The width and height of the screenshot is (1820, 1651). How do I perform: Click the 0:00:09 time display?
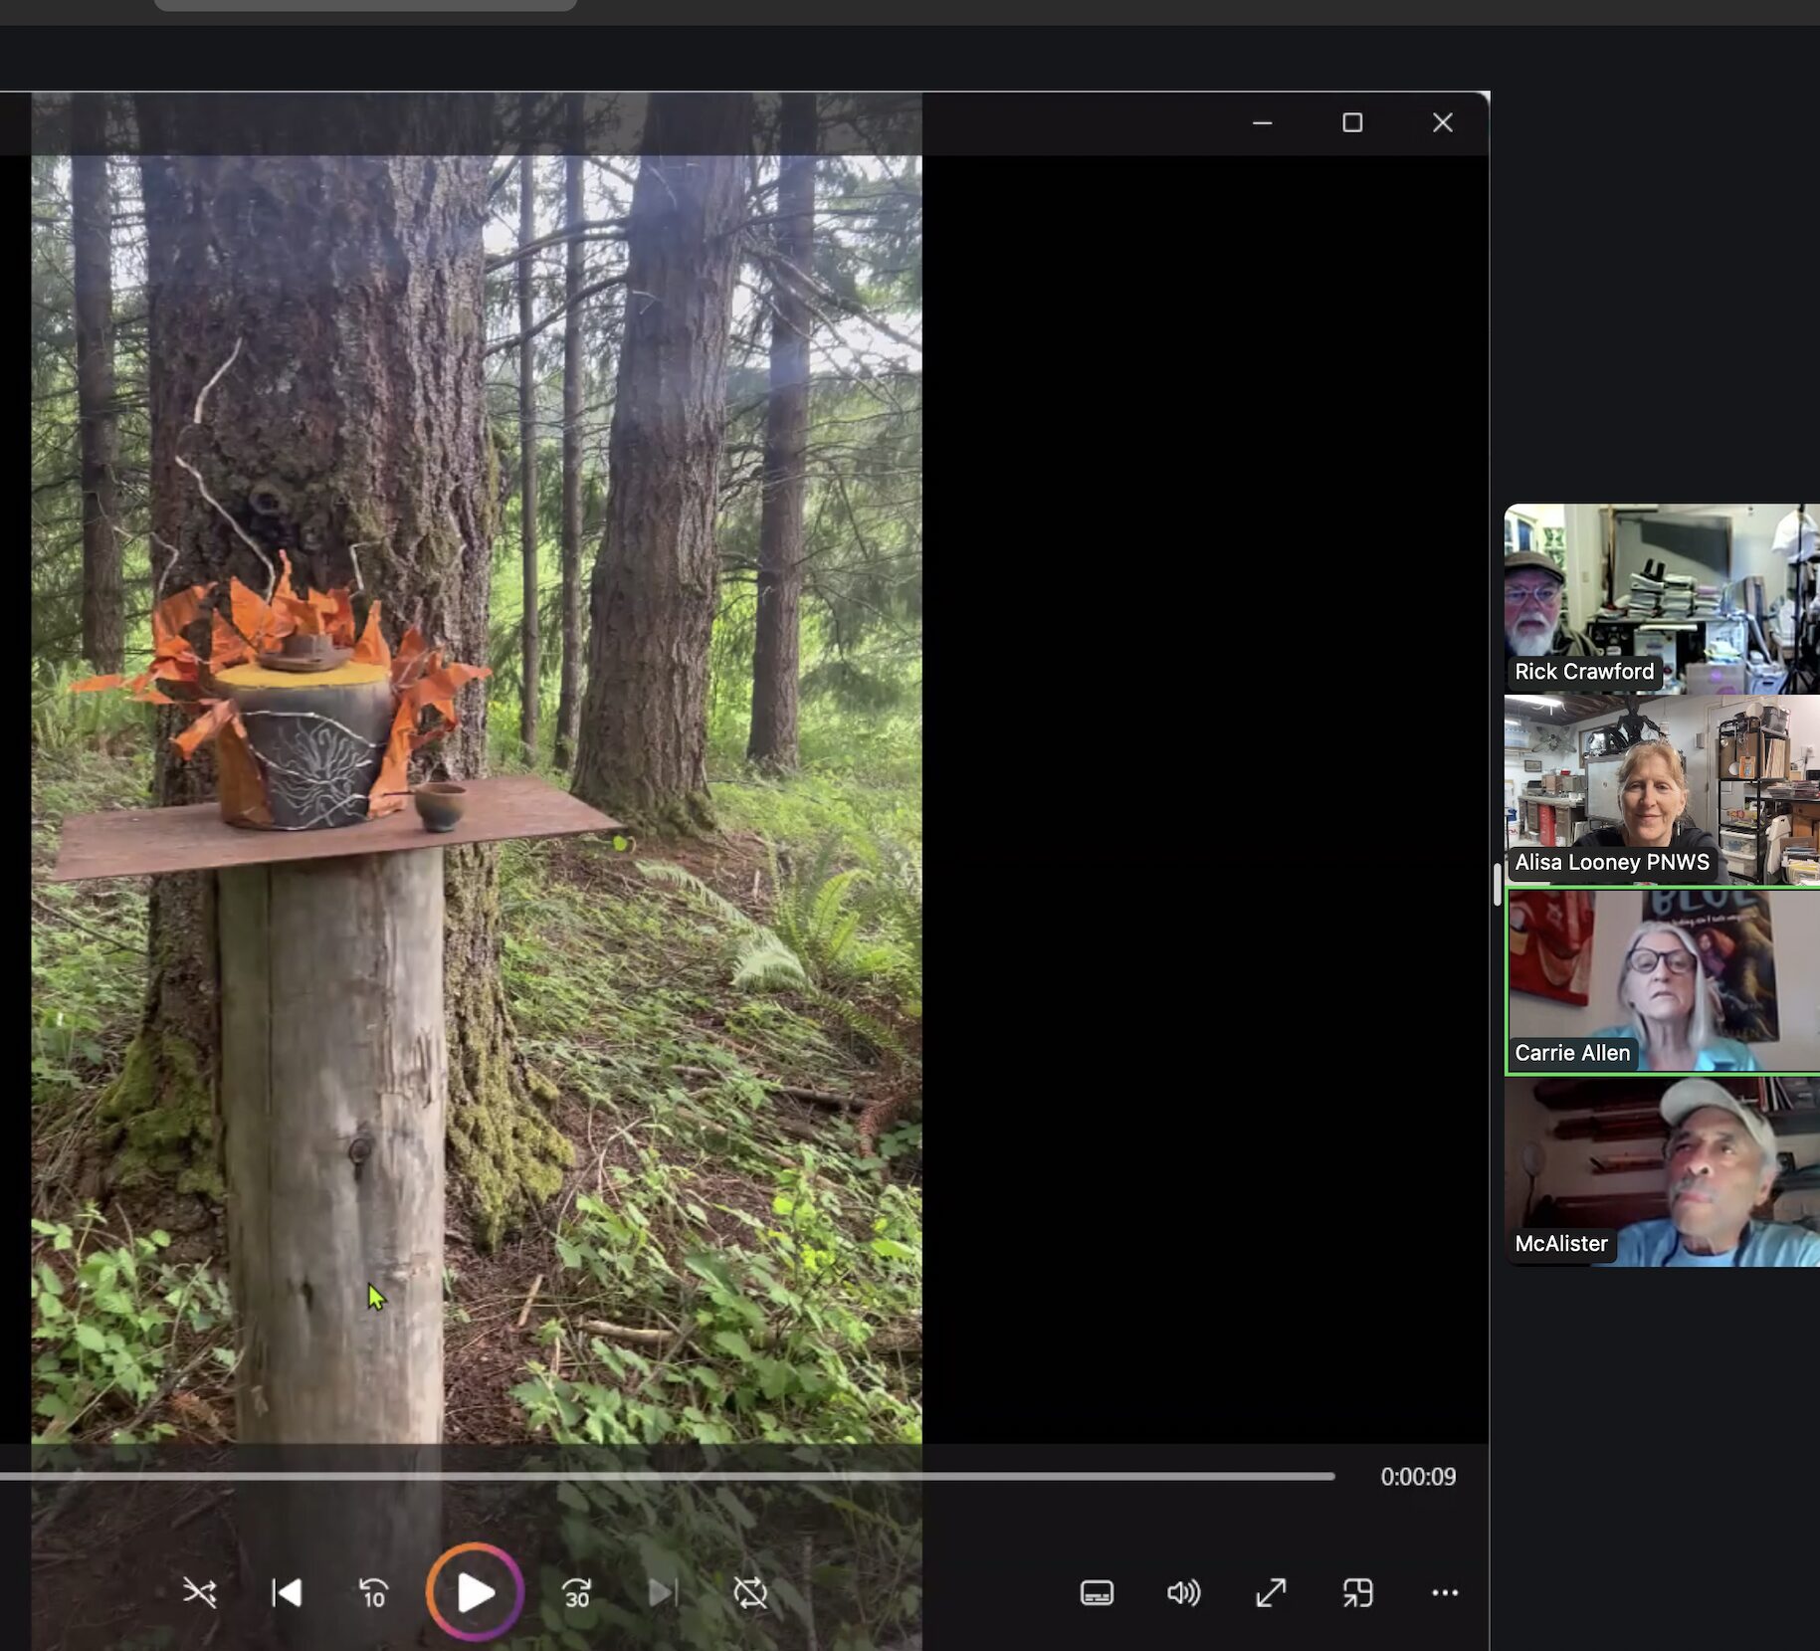pyautogui.click(x=1418, y=1476)
